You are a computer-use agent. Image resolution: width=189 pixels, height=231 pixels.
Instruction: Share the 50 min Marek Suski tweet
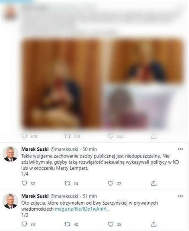[x=154, y=183]
